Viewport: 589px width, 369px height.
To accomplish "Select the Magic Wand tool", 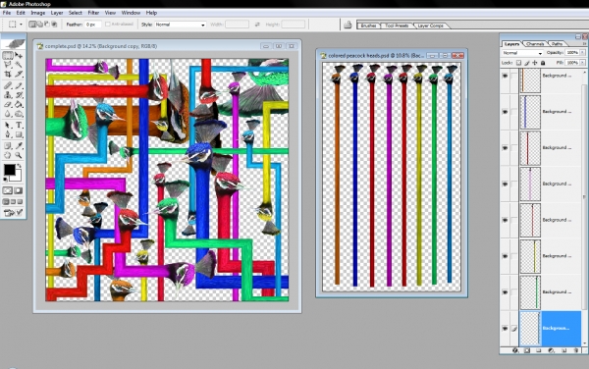I will [19, 65].
